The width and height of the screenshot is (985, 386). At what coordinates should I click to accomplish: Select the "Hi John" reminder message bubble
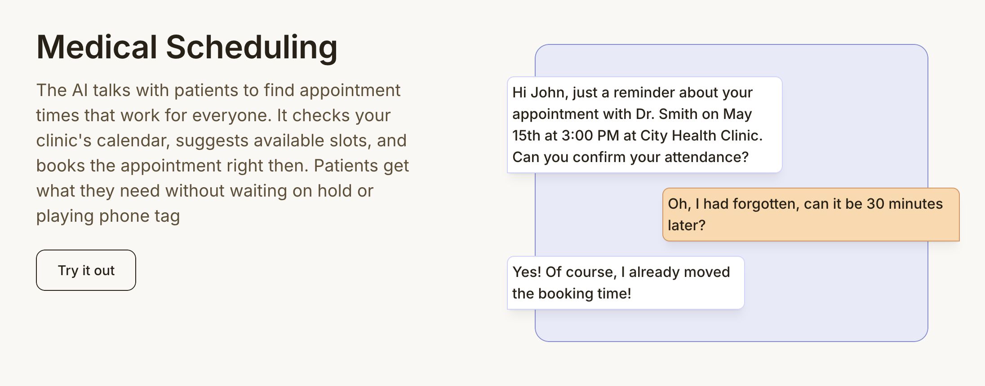click(644, 125)
